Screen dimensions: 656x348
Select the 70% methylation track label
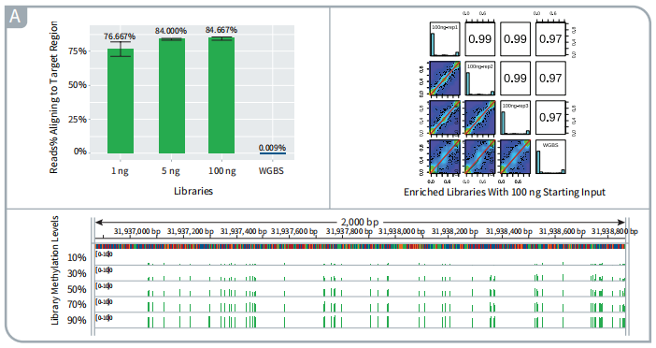77,305
